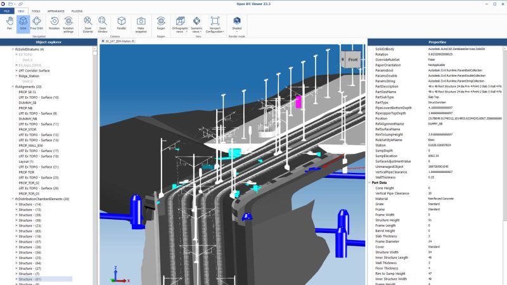Open the APPEARANCE ribbon tab
Screen dimensions: 507x285
click(56, 11)
